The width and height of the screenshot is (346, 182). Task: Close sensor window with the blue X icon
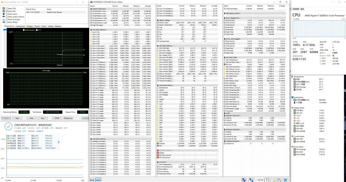point(285,180)
